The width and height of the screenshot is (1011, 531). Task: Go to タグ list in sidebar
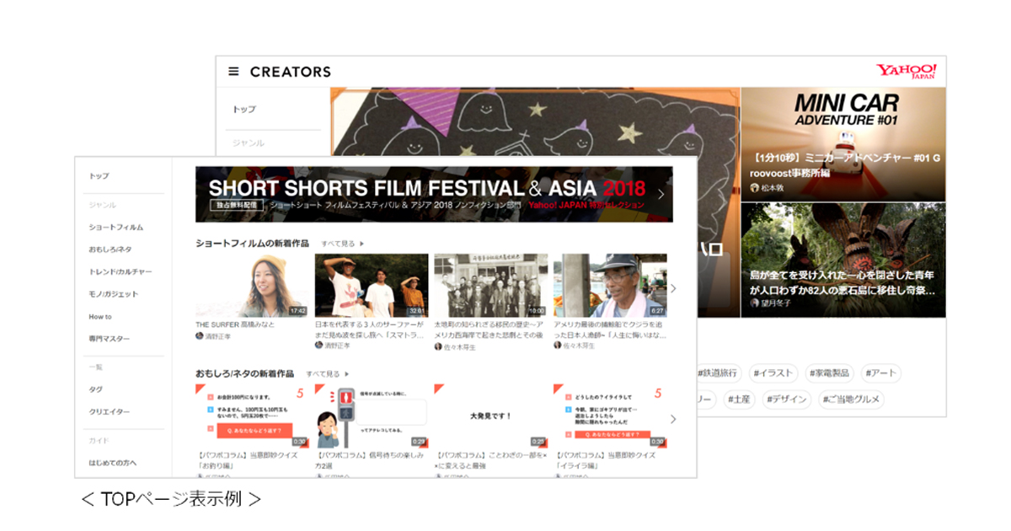point(95,389)
